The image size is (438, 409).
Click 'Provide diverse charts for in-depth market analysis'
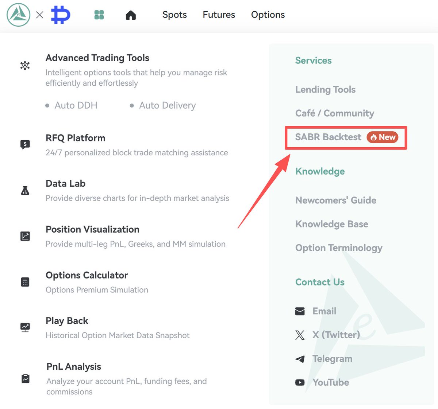pos(138,198)
